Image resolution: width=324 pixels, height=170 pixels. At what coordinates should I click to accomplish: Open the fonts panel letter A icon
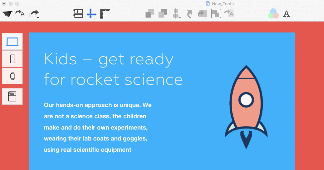(286, 14)
